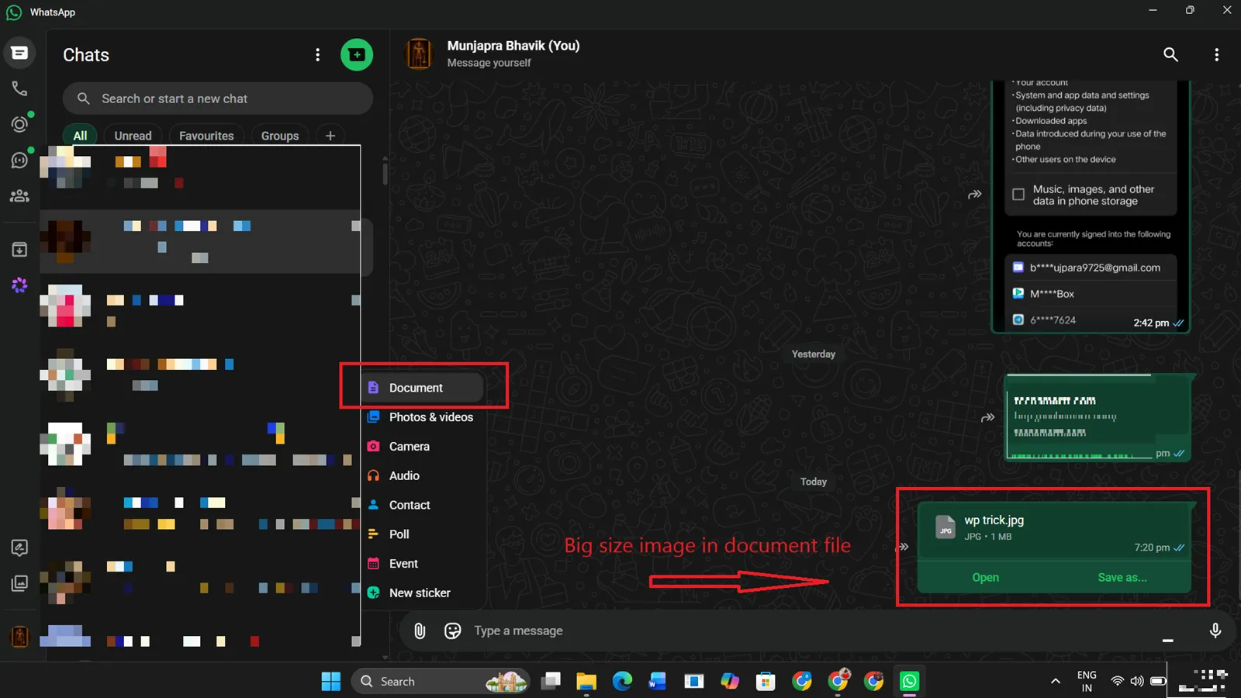This screenshot has height=698, width=1241.
Task: Click the Munjapra Bhavik chat header avatar
Action: [x=419, y=54]
